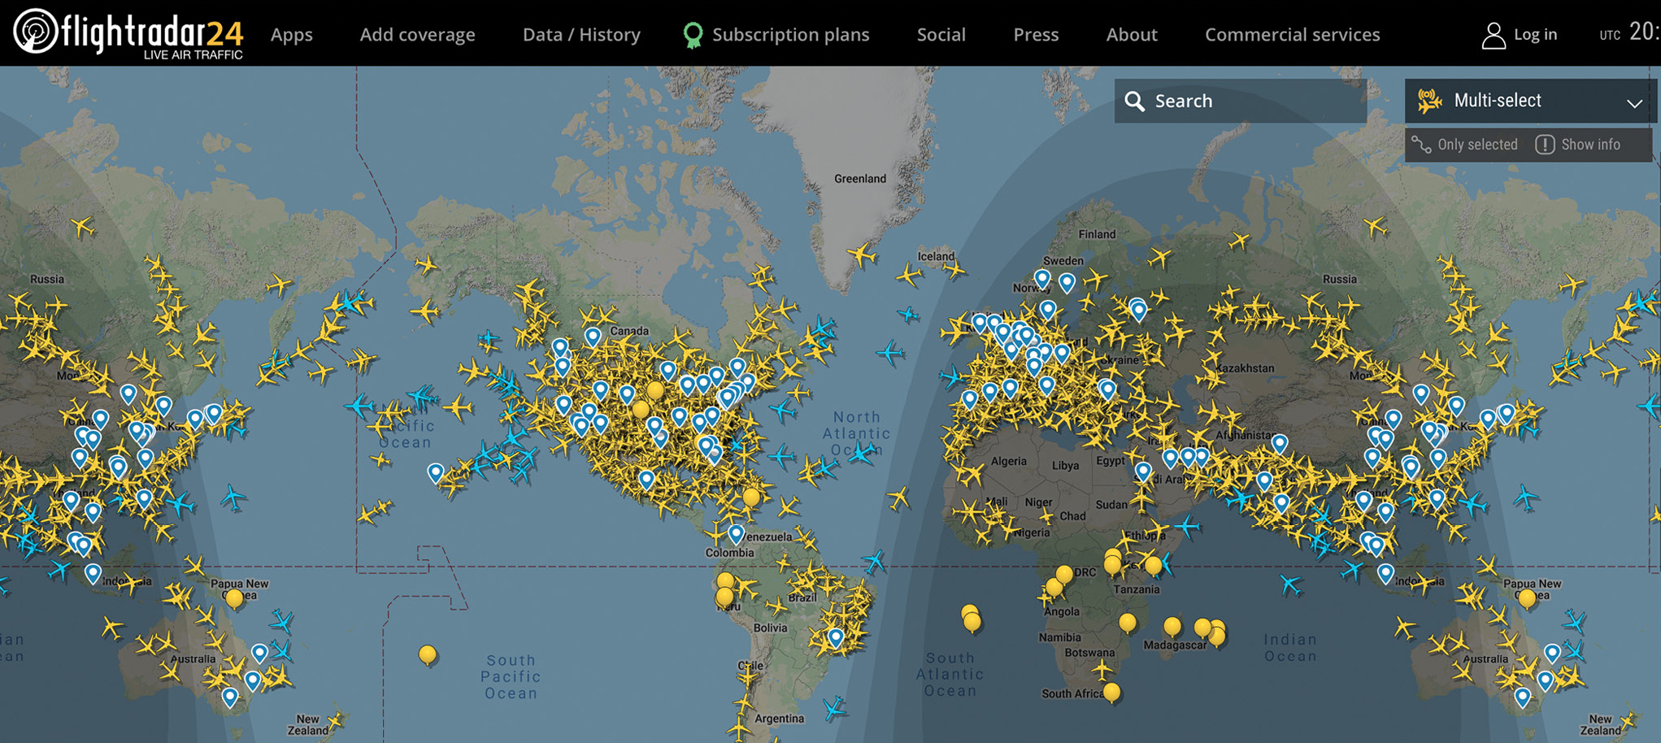Click into the Search input field
The width and height of the screenshot is (1661, 743).
pyautogui.click(x=1252, y=101)
